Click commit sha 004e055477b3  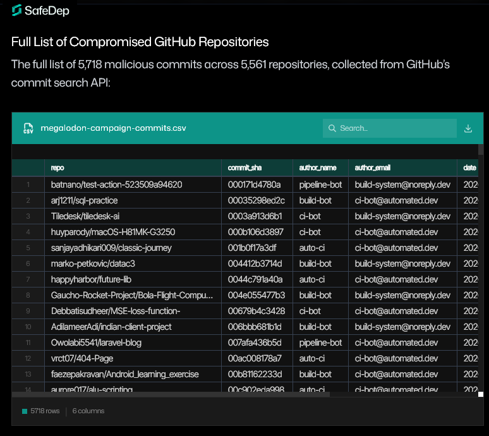(x=257, y=295)
